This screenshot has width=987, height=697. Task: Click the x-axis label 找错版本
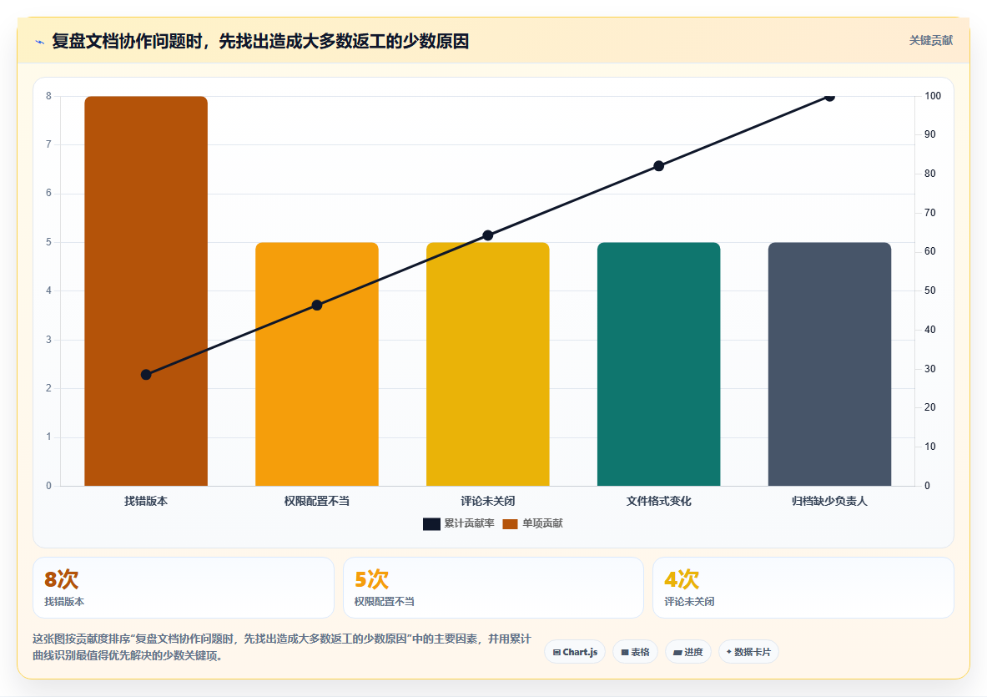146,501
